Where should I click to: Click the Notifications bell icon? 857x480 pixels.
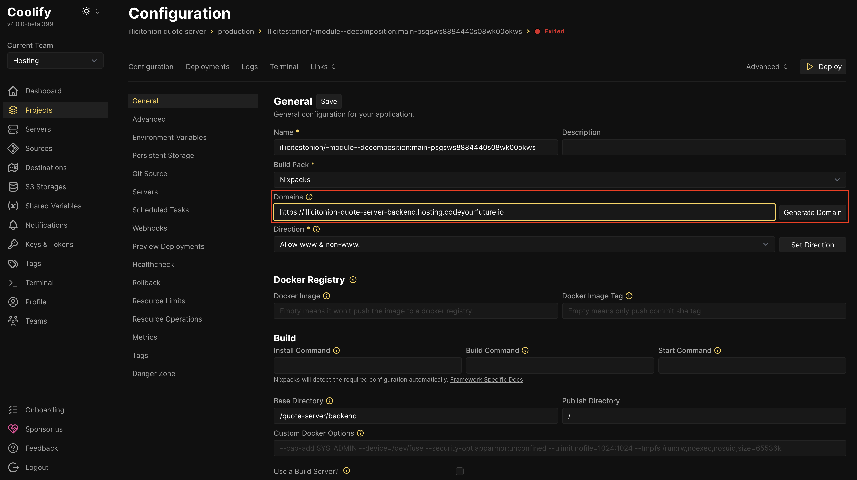pos(13,225)
